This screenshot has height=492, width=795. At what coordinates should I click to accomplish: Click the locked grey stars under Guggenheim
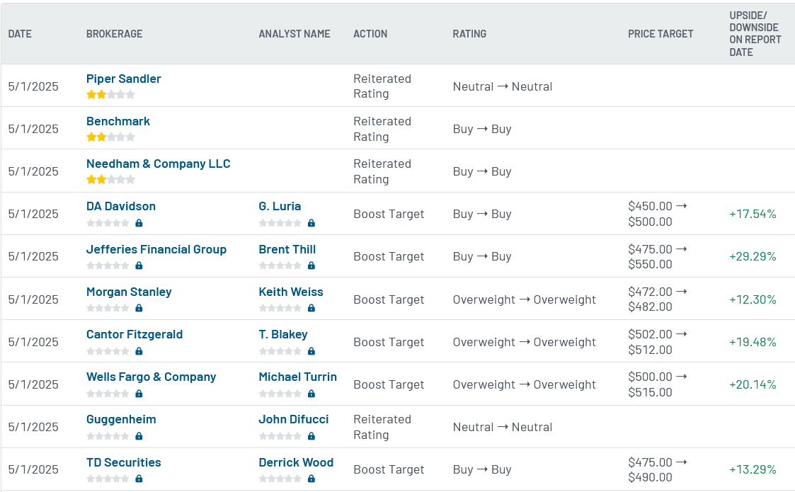coord(108,436)
